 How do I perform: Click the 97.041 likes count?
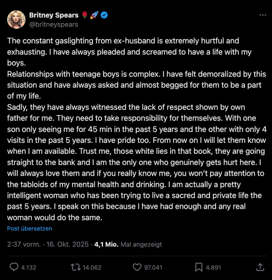[153, 267]
